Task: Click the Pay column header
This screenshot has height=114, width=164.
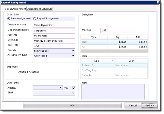Action: [x=117, y=37]
